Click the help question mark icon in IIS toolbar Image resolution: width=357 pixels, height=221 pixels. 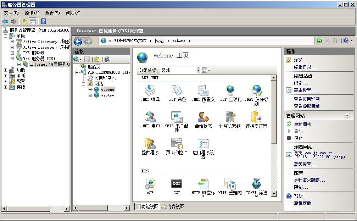tap(345, 40)
